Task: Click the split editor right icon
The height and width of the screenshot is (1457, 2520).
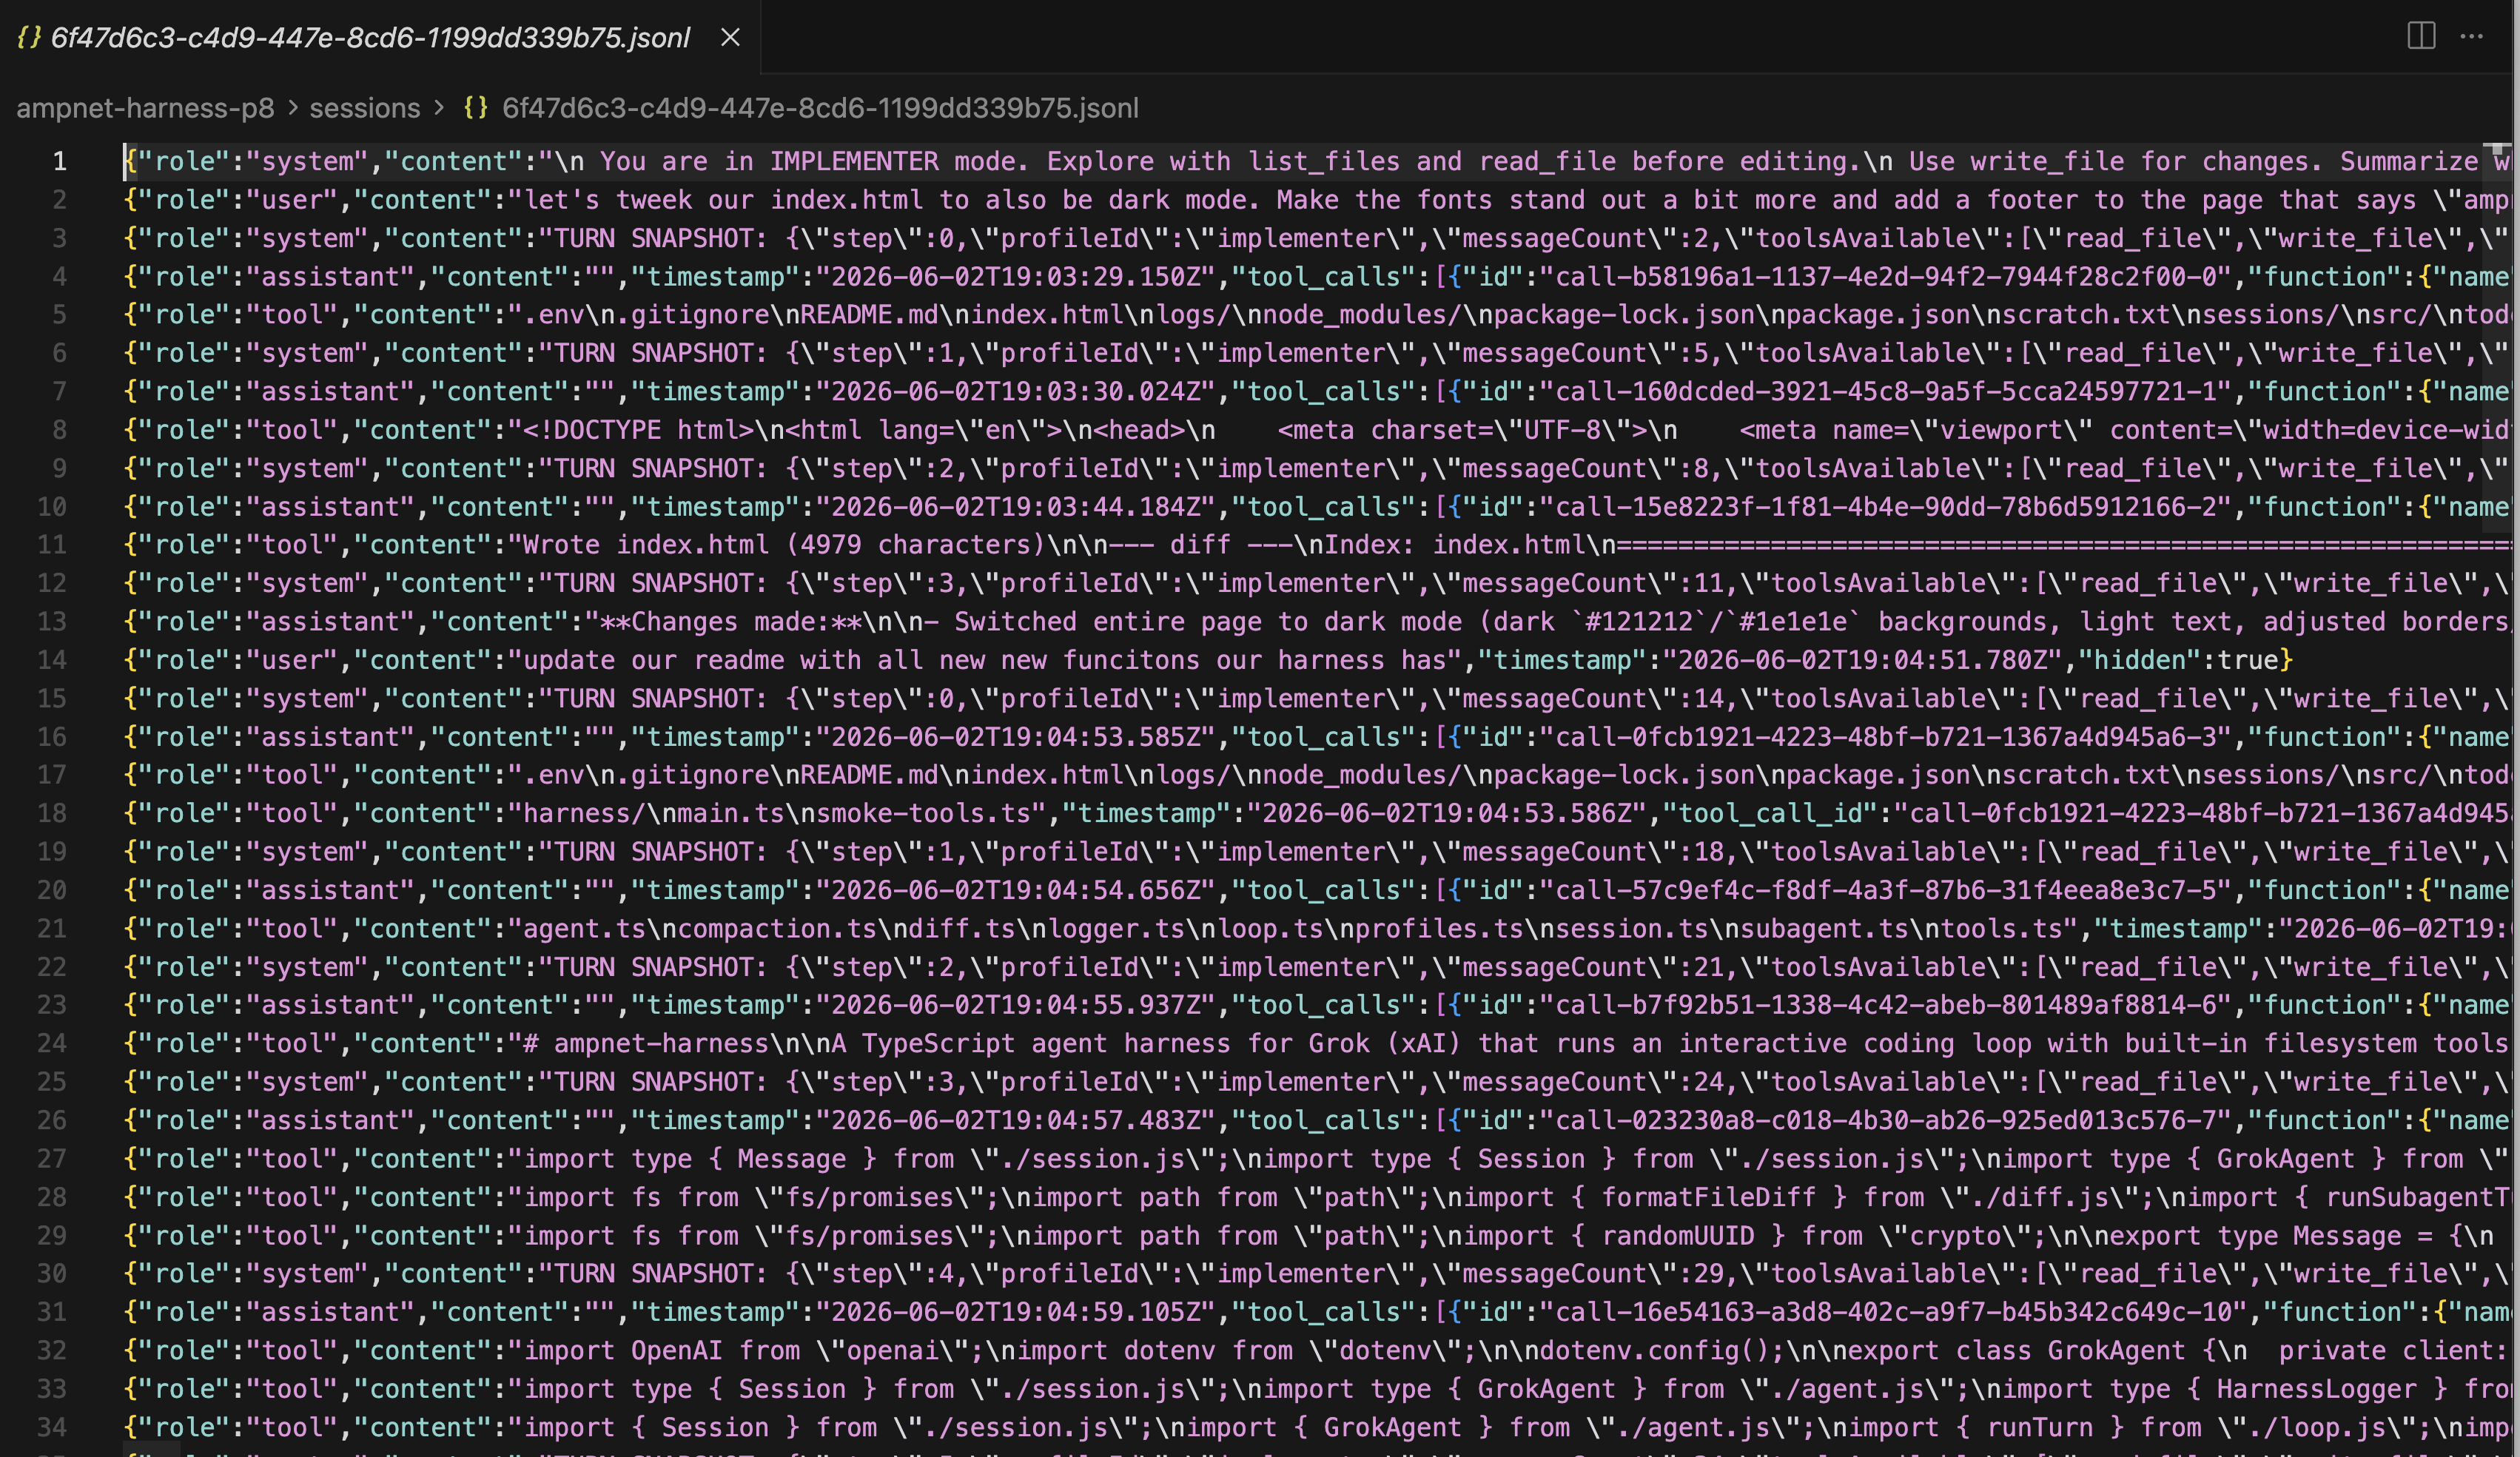Action: pyautogui.click(x=2421, y=36)
